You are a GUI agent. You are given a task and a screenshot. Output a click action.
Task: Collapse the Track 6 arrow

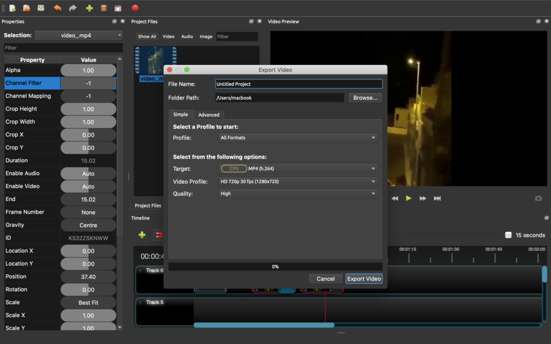click(140, 270)
